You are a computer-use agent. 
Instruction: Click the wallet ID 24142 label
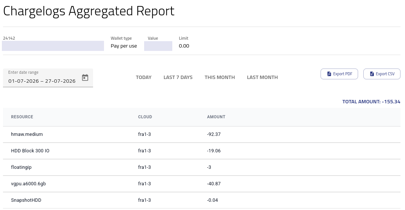point(9,38)
